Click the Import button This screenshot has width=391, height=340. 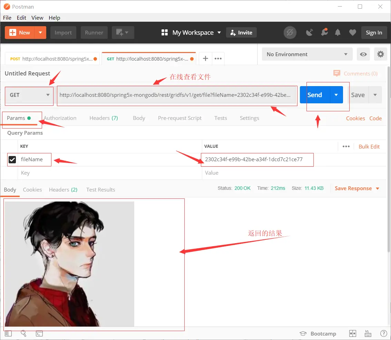tap(63, 33)
